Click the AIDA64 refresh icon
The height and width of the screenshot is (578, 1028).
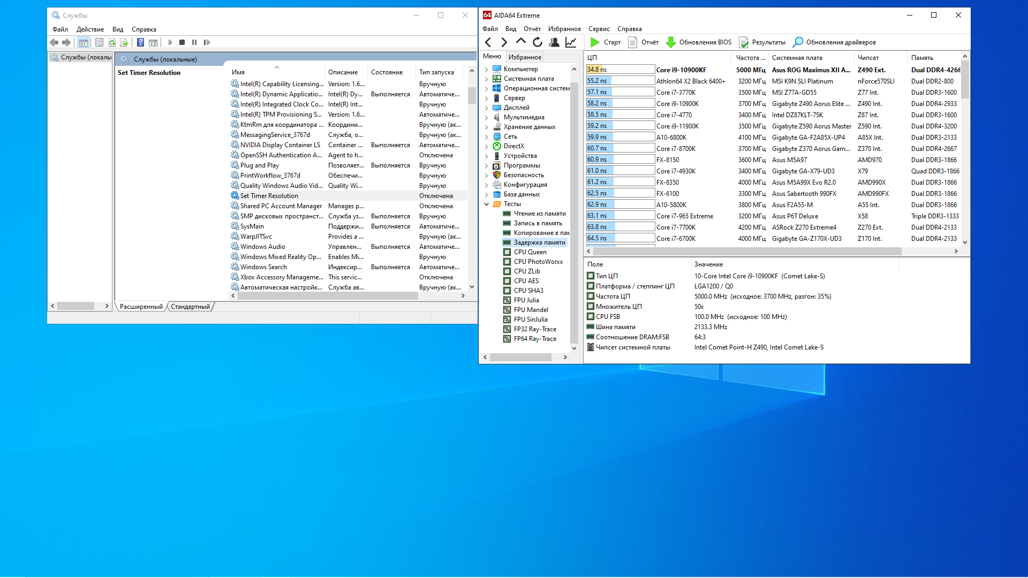click(x=538, y=42)
